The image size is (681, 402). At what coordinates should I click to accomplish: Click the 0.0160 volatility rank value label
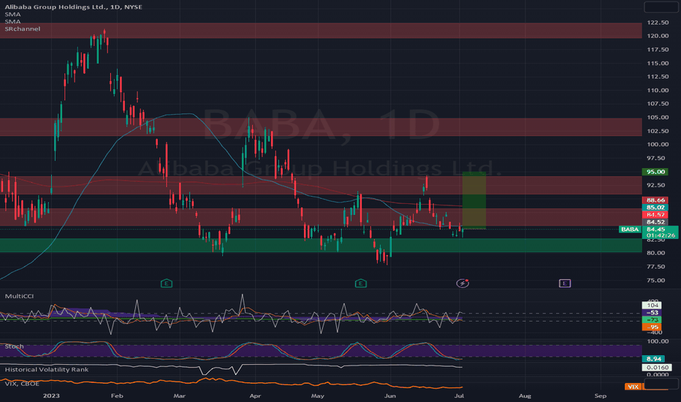[x=657, y=367]
